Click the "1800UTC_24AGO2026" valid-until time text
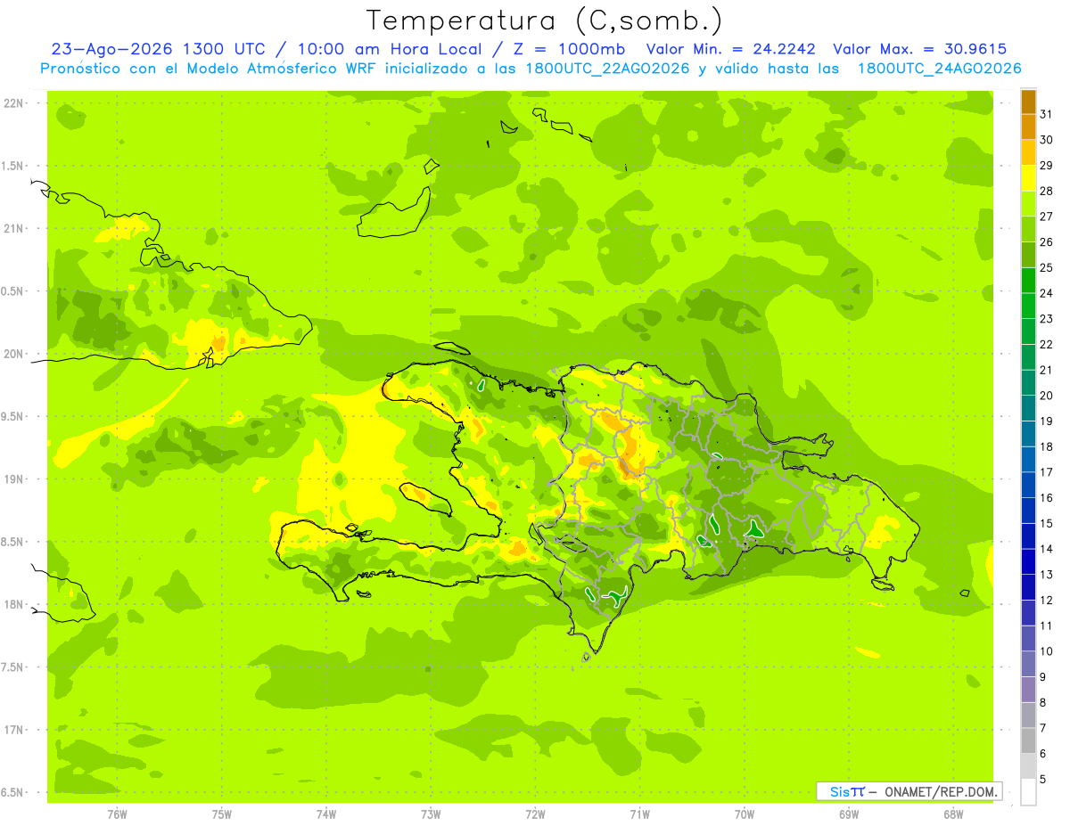This screenshot has height=826, width=1070. click(940, 69)
